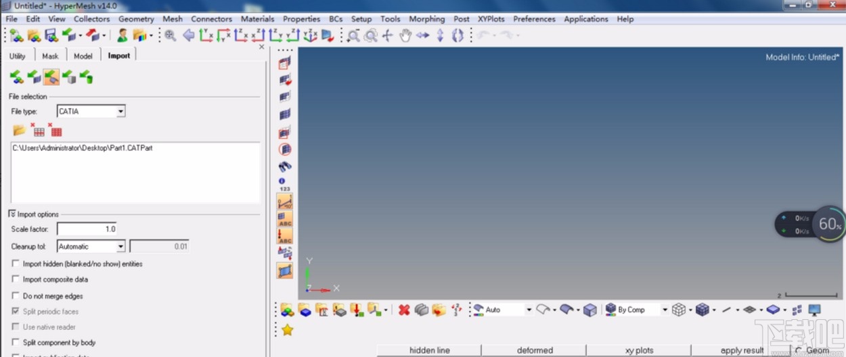Open the Geometry menu

(x=136, y=19)
